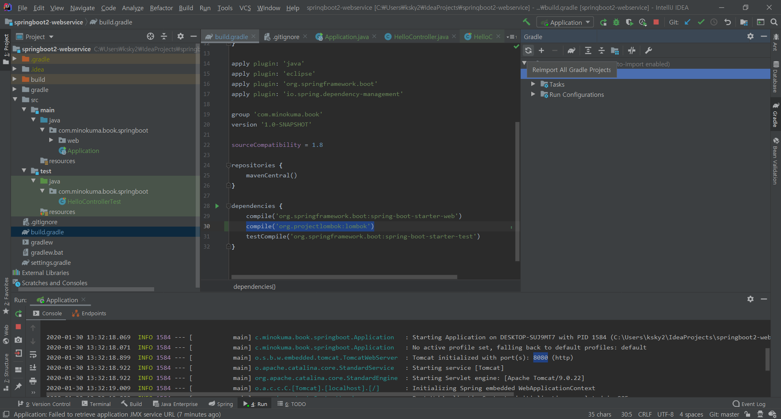Open Project panel gear settings
The image size is (781, 419).
pyautogui.click(x=181, y=36)
